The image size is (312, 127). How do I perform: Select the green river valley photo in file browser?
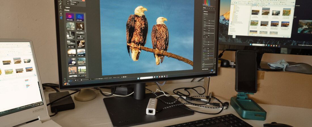point(287,12)
